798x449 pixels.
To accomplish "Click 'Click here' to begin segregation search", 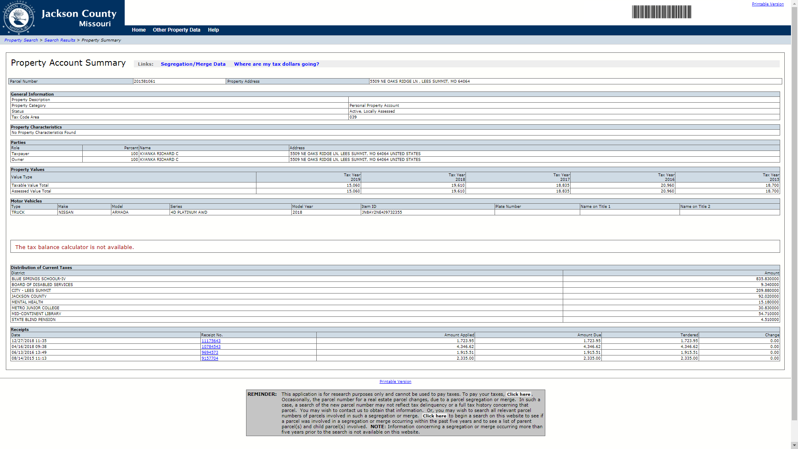I will [434, 416].
